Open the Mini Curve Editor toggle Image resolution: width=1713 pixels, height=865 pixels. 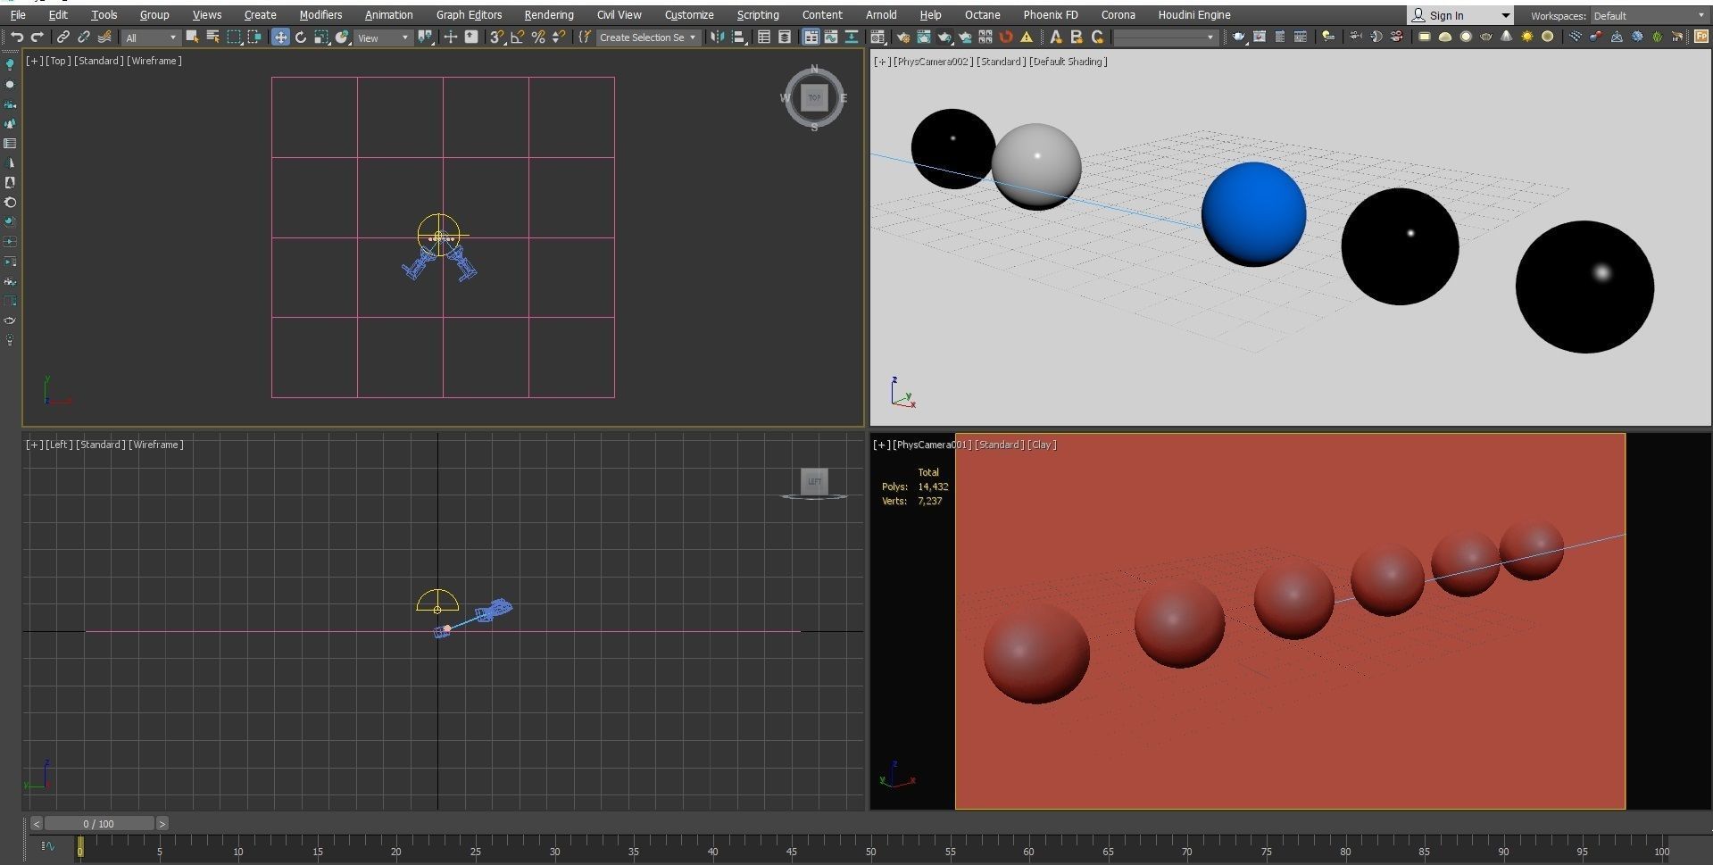(48, 846)
